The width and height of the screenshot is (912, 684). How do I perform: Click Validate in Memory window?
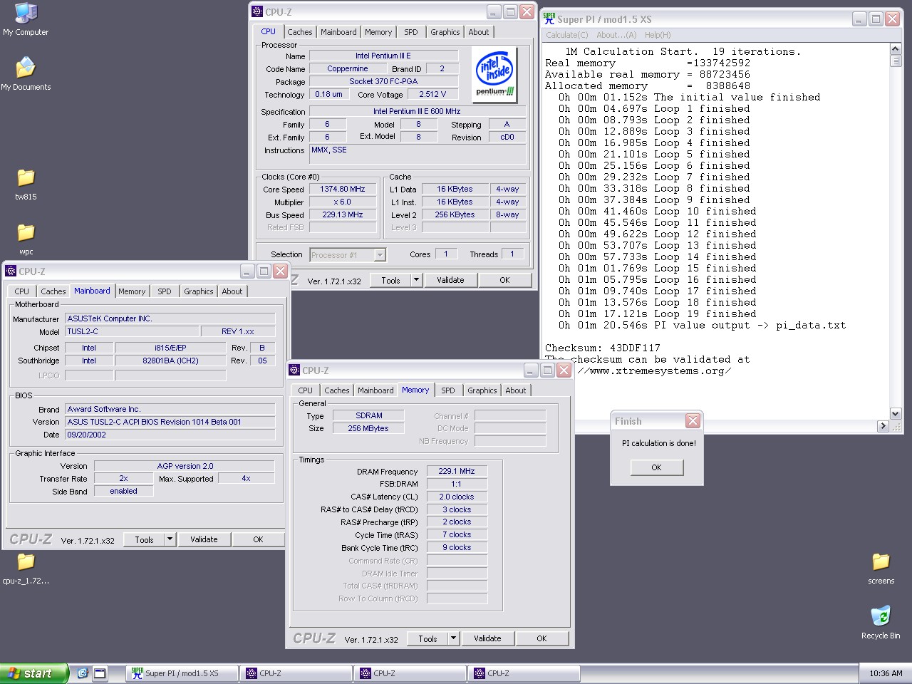[x=487, y=638]
